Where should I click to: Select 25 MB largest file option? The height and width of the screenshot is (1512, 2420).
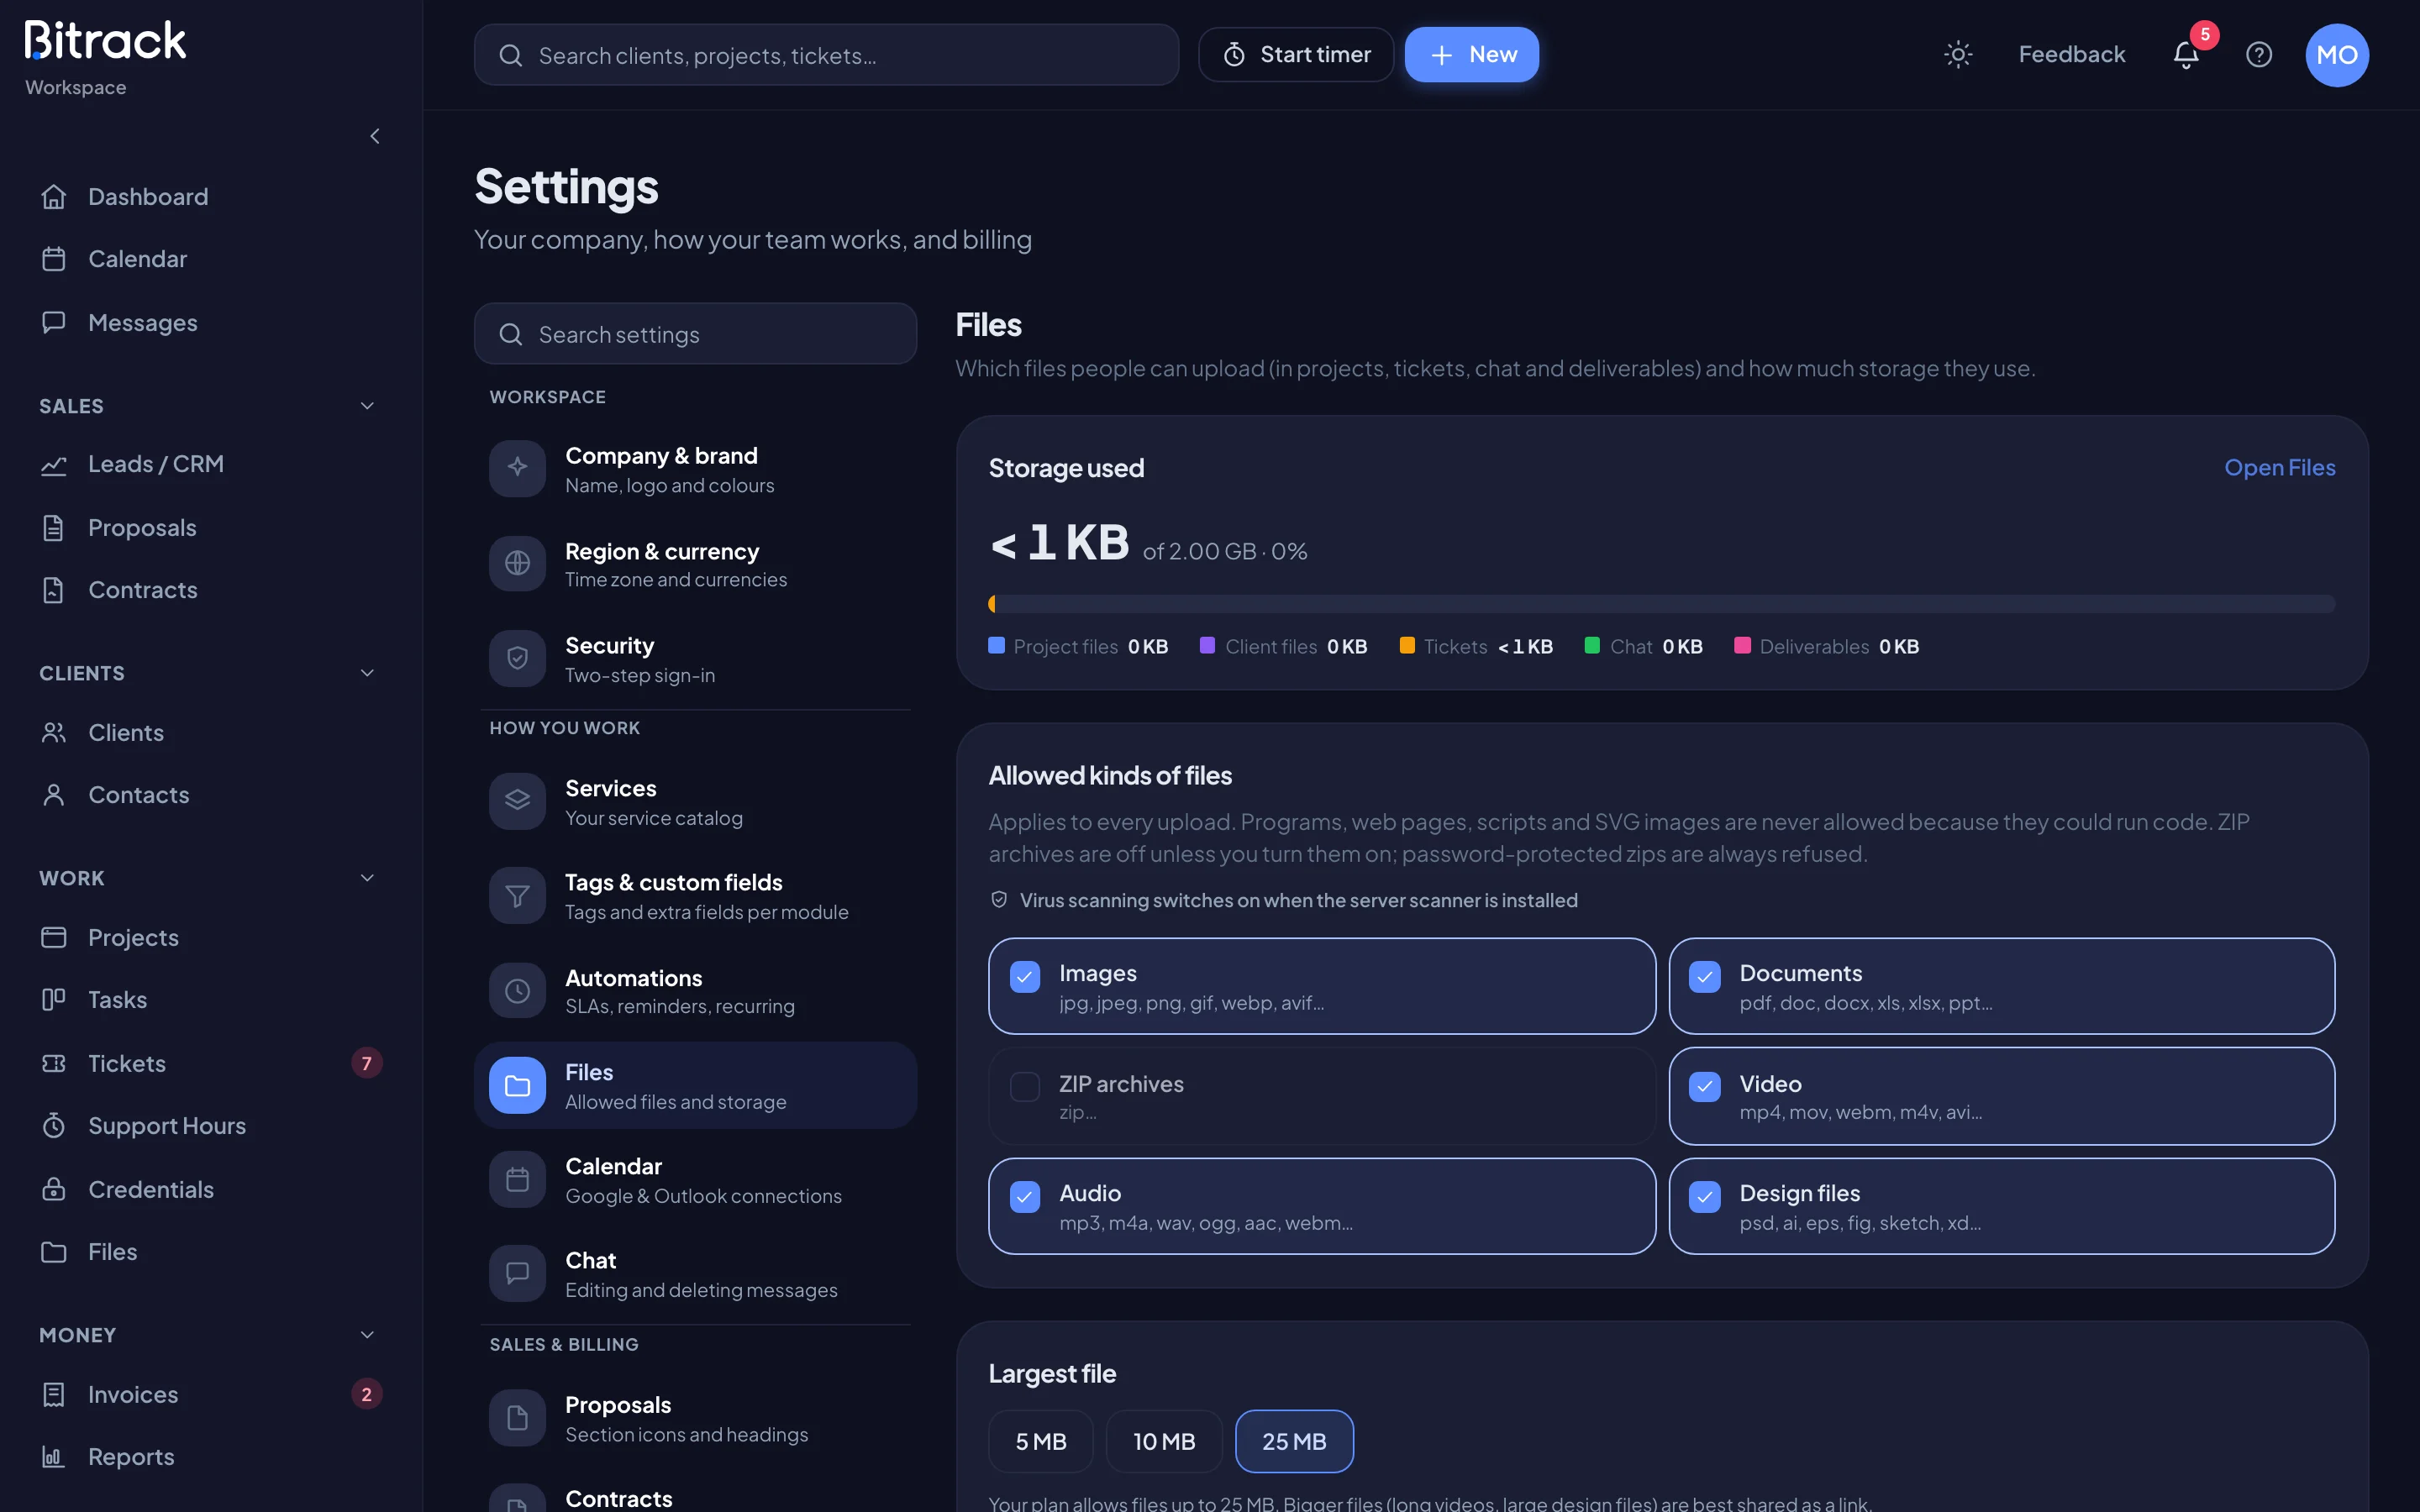point(1294,1441)
